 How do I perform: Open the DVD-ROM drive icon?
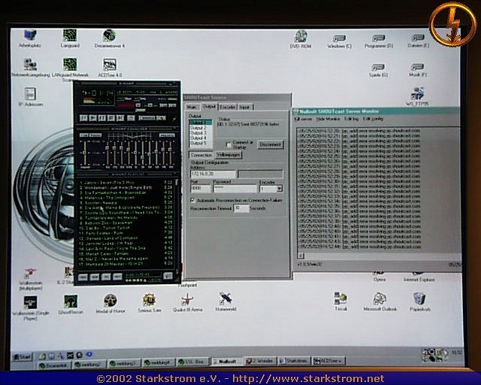click(x=301, y=37)
